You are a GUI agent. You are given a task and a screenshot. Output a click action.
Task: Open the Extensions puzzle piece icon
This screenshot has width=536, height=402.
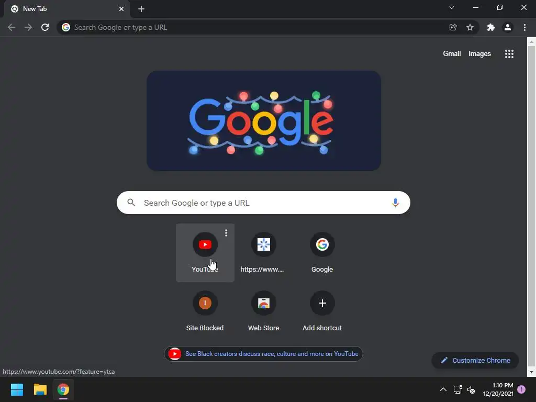pos(491,27)
